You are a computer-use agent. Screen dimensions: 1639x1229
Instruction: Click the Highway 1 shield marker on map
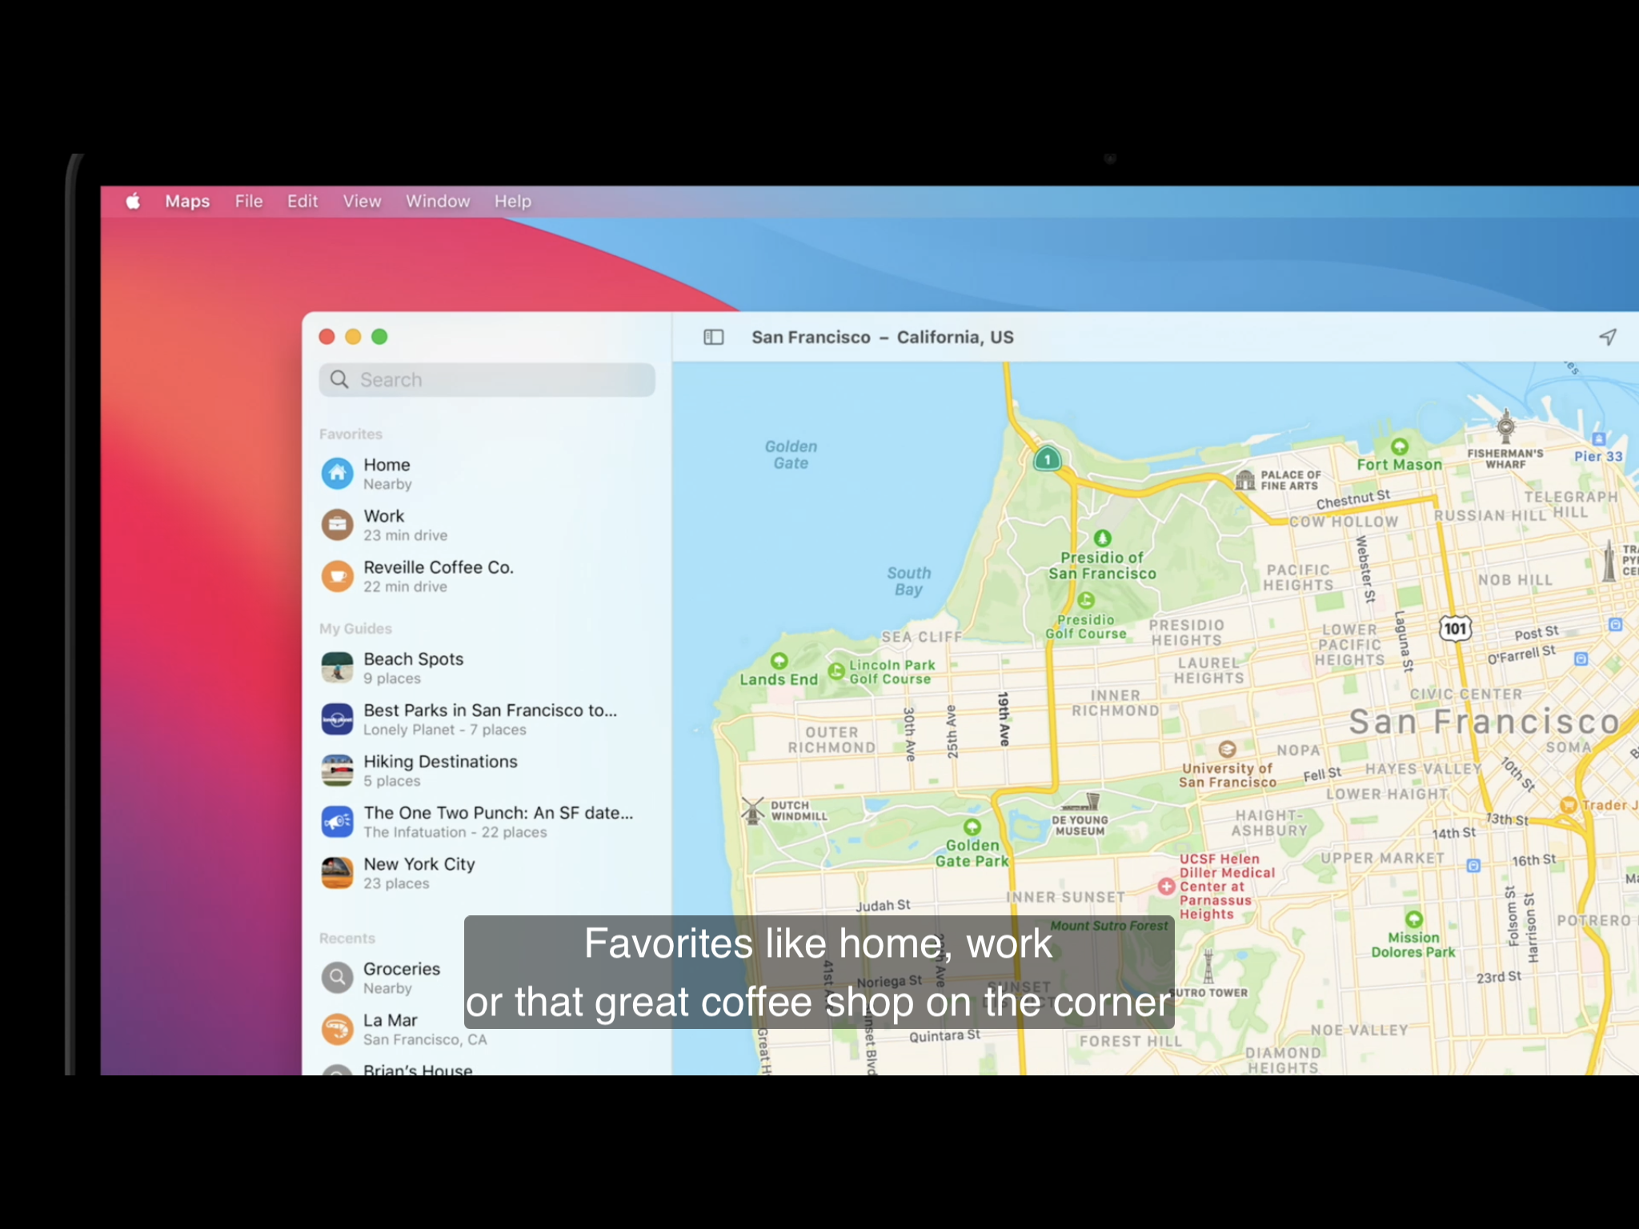click(x=1047, y=458)
